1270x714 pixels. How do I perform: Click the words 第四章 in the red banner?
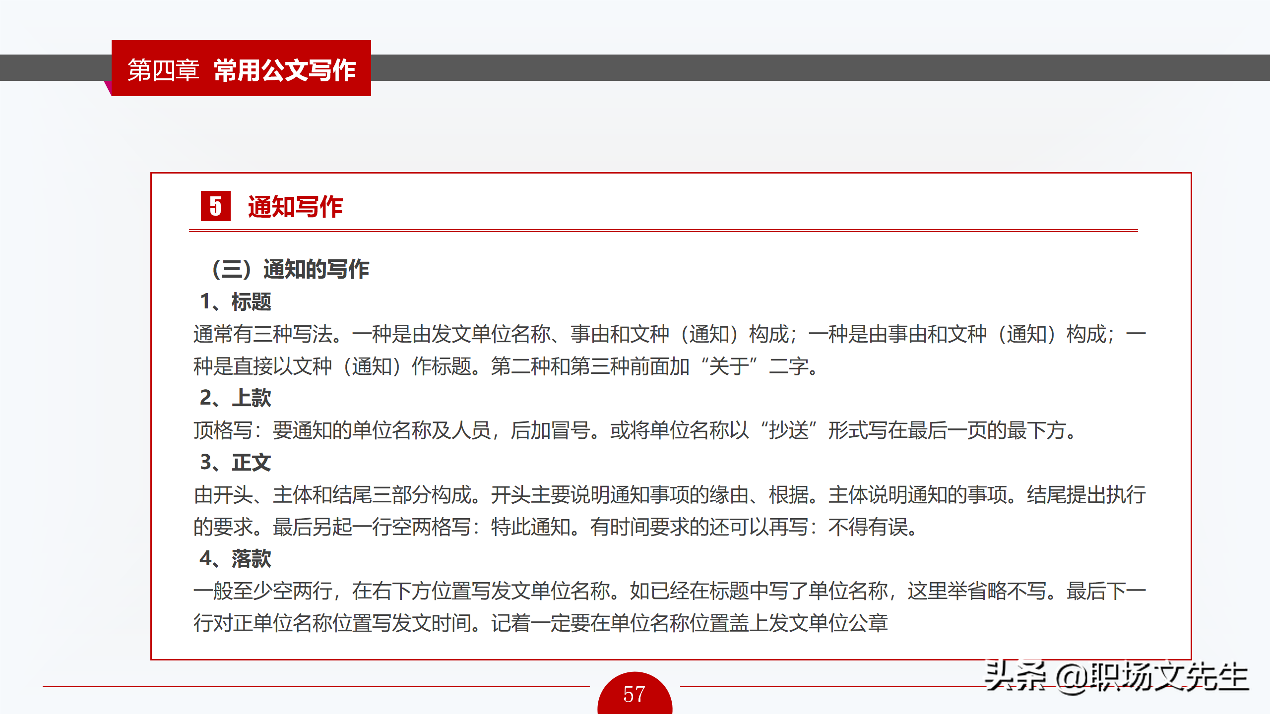[x=163, y=70]
